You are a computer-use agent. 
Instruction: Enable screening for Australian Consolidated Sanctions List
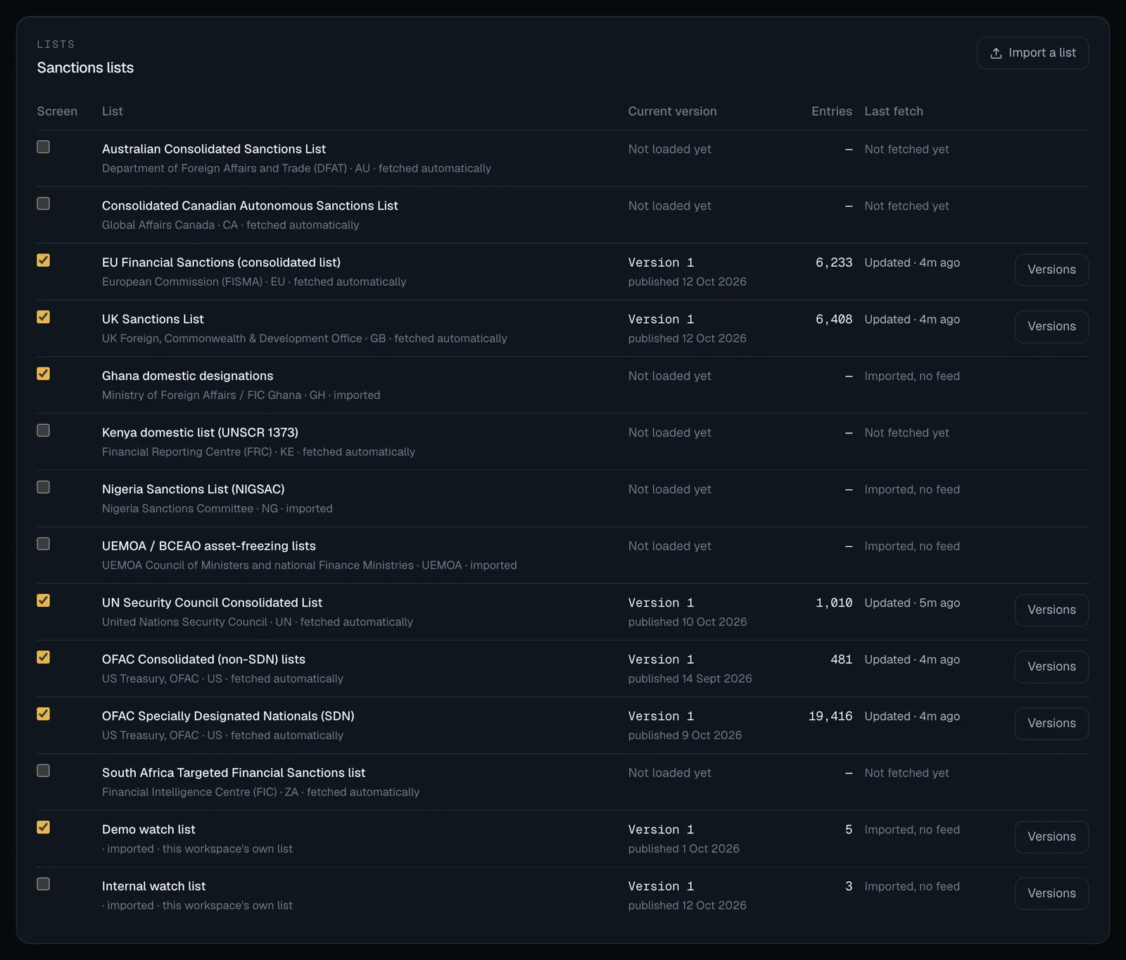(44, 147)
